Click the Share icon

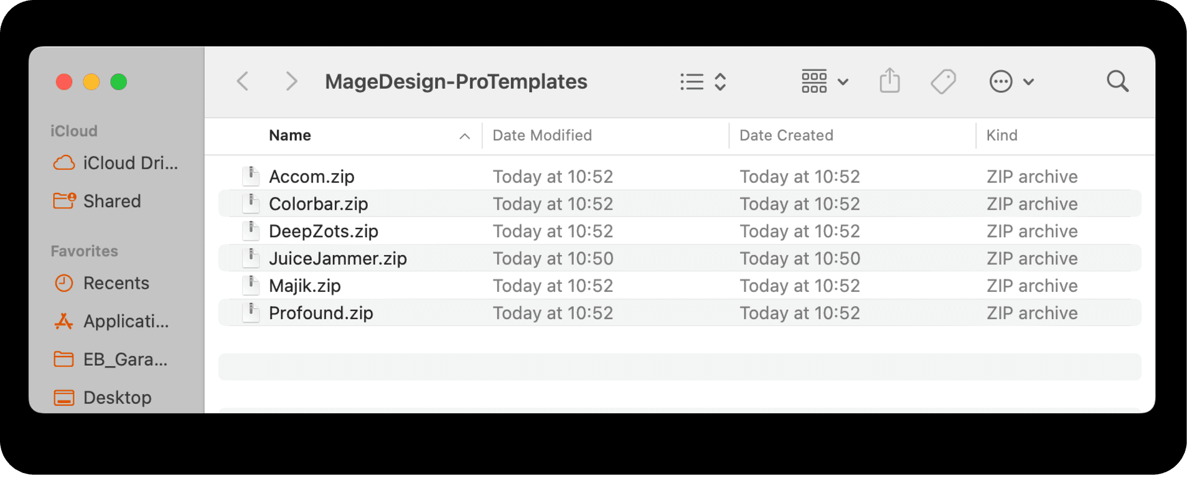890,81
